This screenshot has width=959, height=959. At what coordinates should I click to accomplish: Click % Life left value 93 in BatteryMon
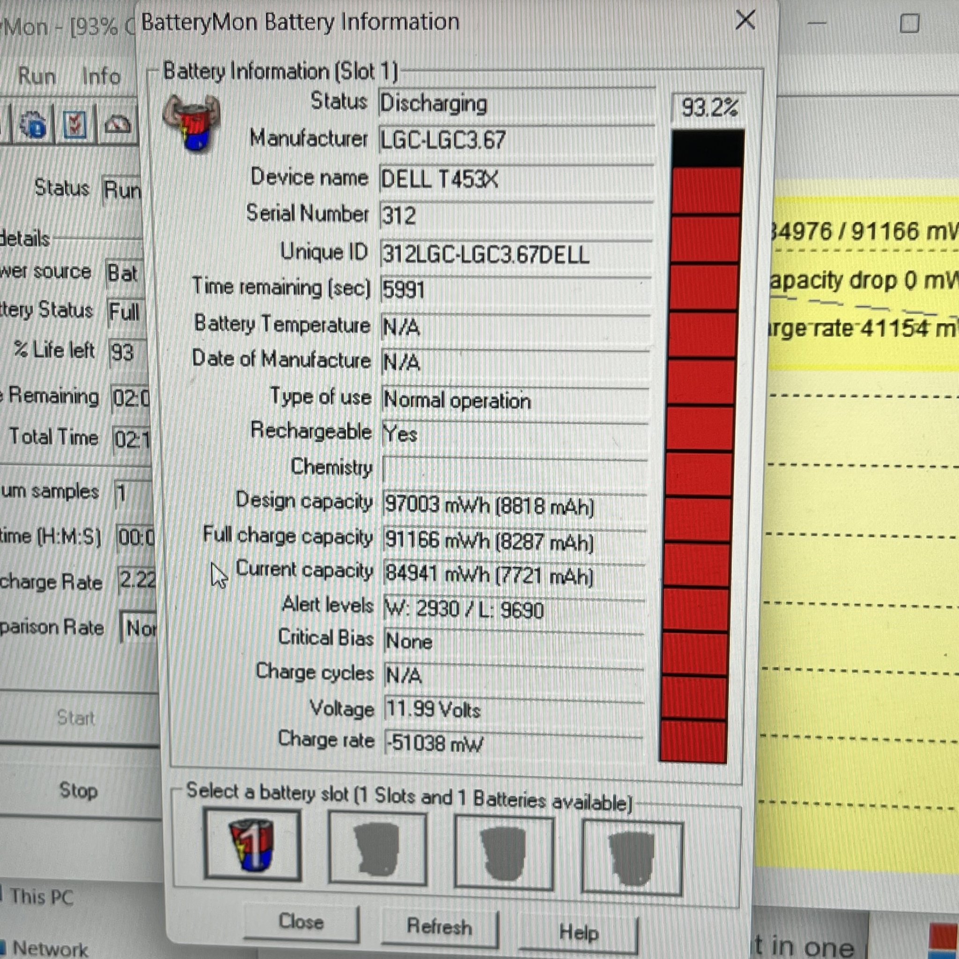[x=126, y=353]
